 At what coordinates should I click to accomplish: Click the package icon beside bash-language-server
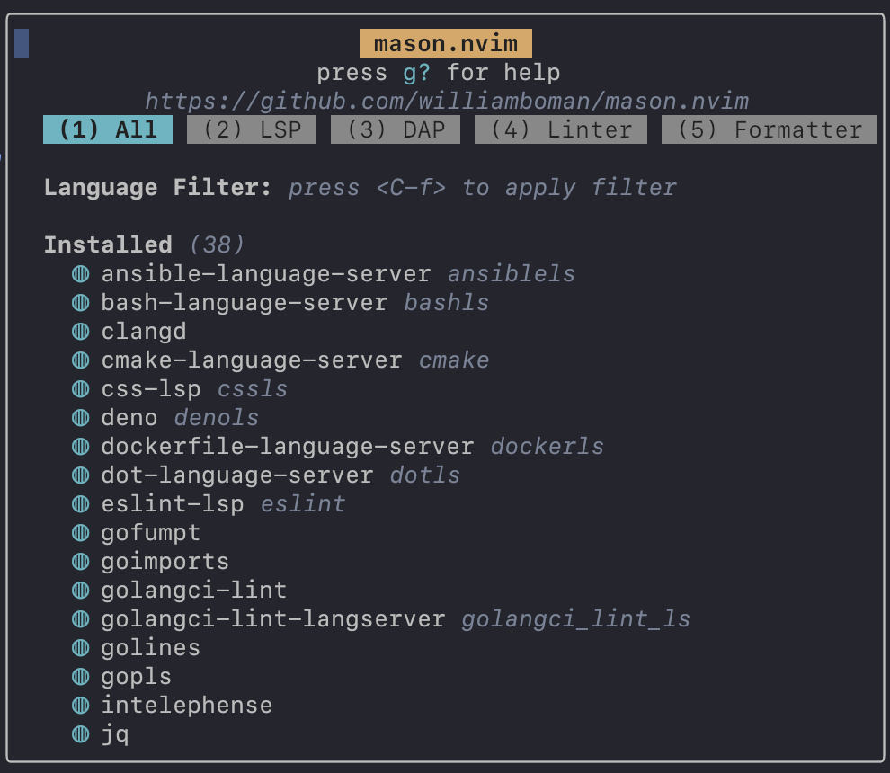(x=80, y=302)
